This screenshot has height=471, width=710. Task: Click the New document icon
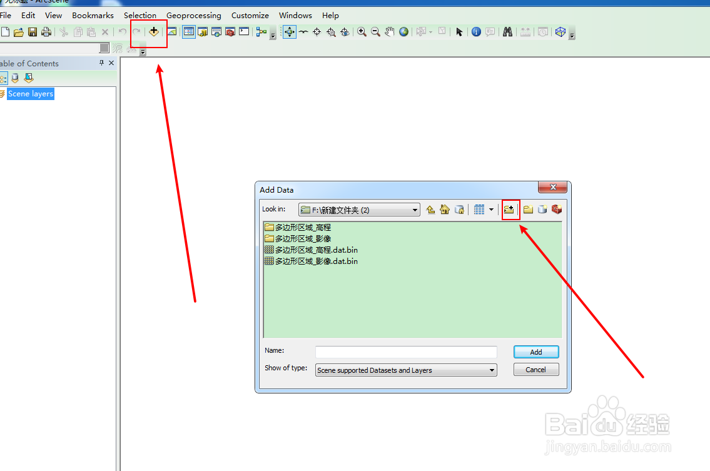point(5,32)
